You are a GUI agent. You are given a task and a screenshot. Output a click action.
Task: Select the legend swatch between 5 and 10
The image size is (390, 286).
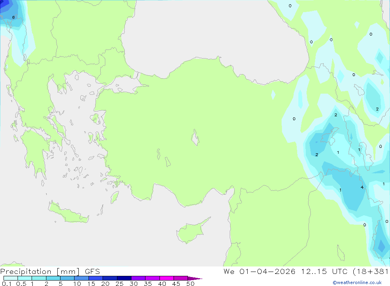[67, 278]
